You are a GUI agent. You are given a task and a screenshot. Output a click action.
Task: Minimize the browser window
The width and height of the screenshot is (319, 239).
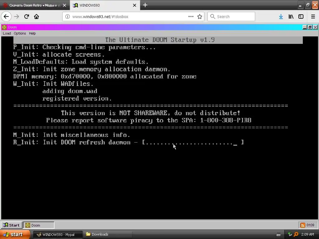tap(300, 5)
